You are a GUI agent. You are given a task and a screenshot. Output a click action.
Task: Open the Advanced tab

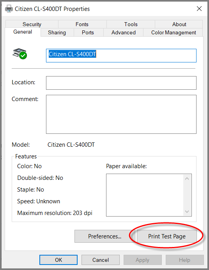coord(124,32)
